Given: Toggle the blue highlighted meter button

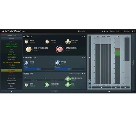Looking at the screenshot, I should coord(90,85).
